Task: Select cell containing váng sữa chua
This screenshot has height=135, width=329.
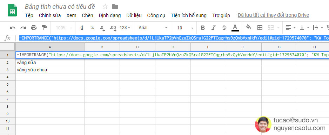Action: pos(50,70)
